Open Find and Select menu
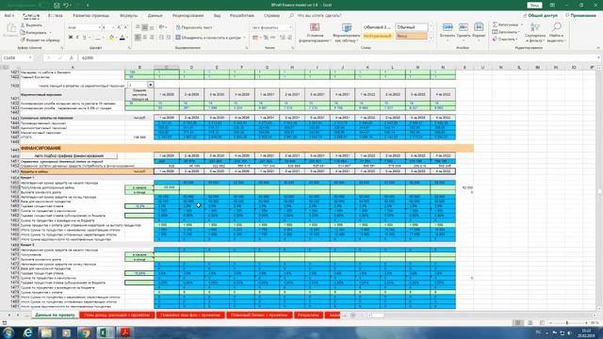The height and width of the screenshot is (339, 603). click(x=556, y=32)
